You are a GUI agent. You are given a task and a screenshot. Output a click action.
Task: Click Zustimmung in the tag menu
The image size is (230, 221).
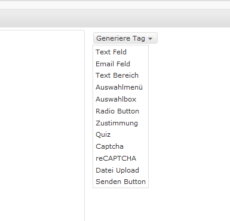[116, 123]
